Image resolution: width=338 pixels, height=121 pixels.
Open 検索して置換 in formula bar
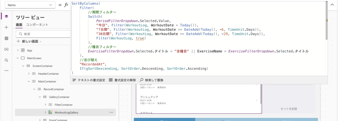(152, 80)
